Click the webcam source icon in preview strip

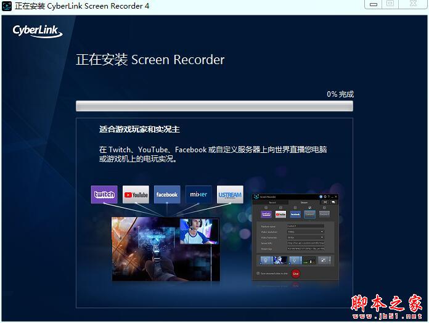point(266,260)
